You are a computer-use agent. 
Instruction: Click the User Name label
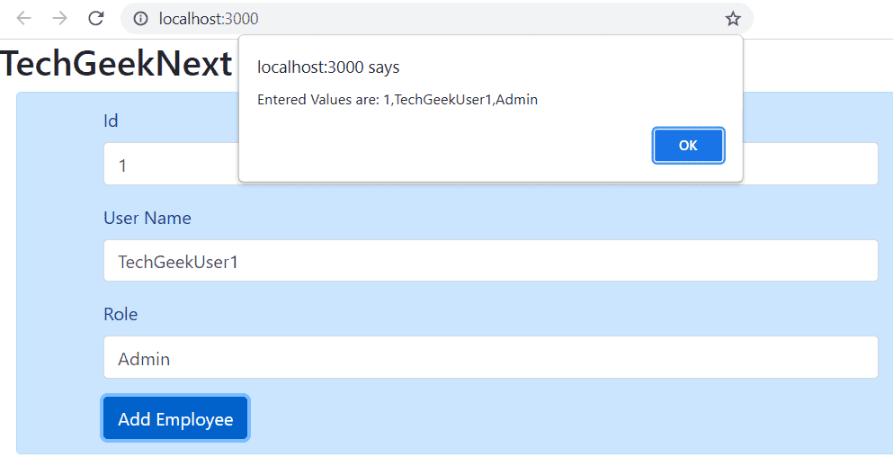(147, 218)
